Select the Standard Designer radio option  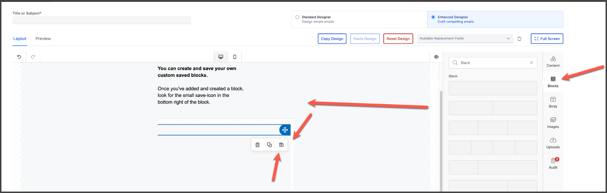pos(297,17)
